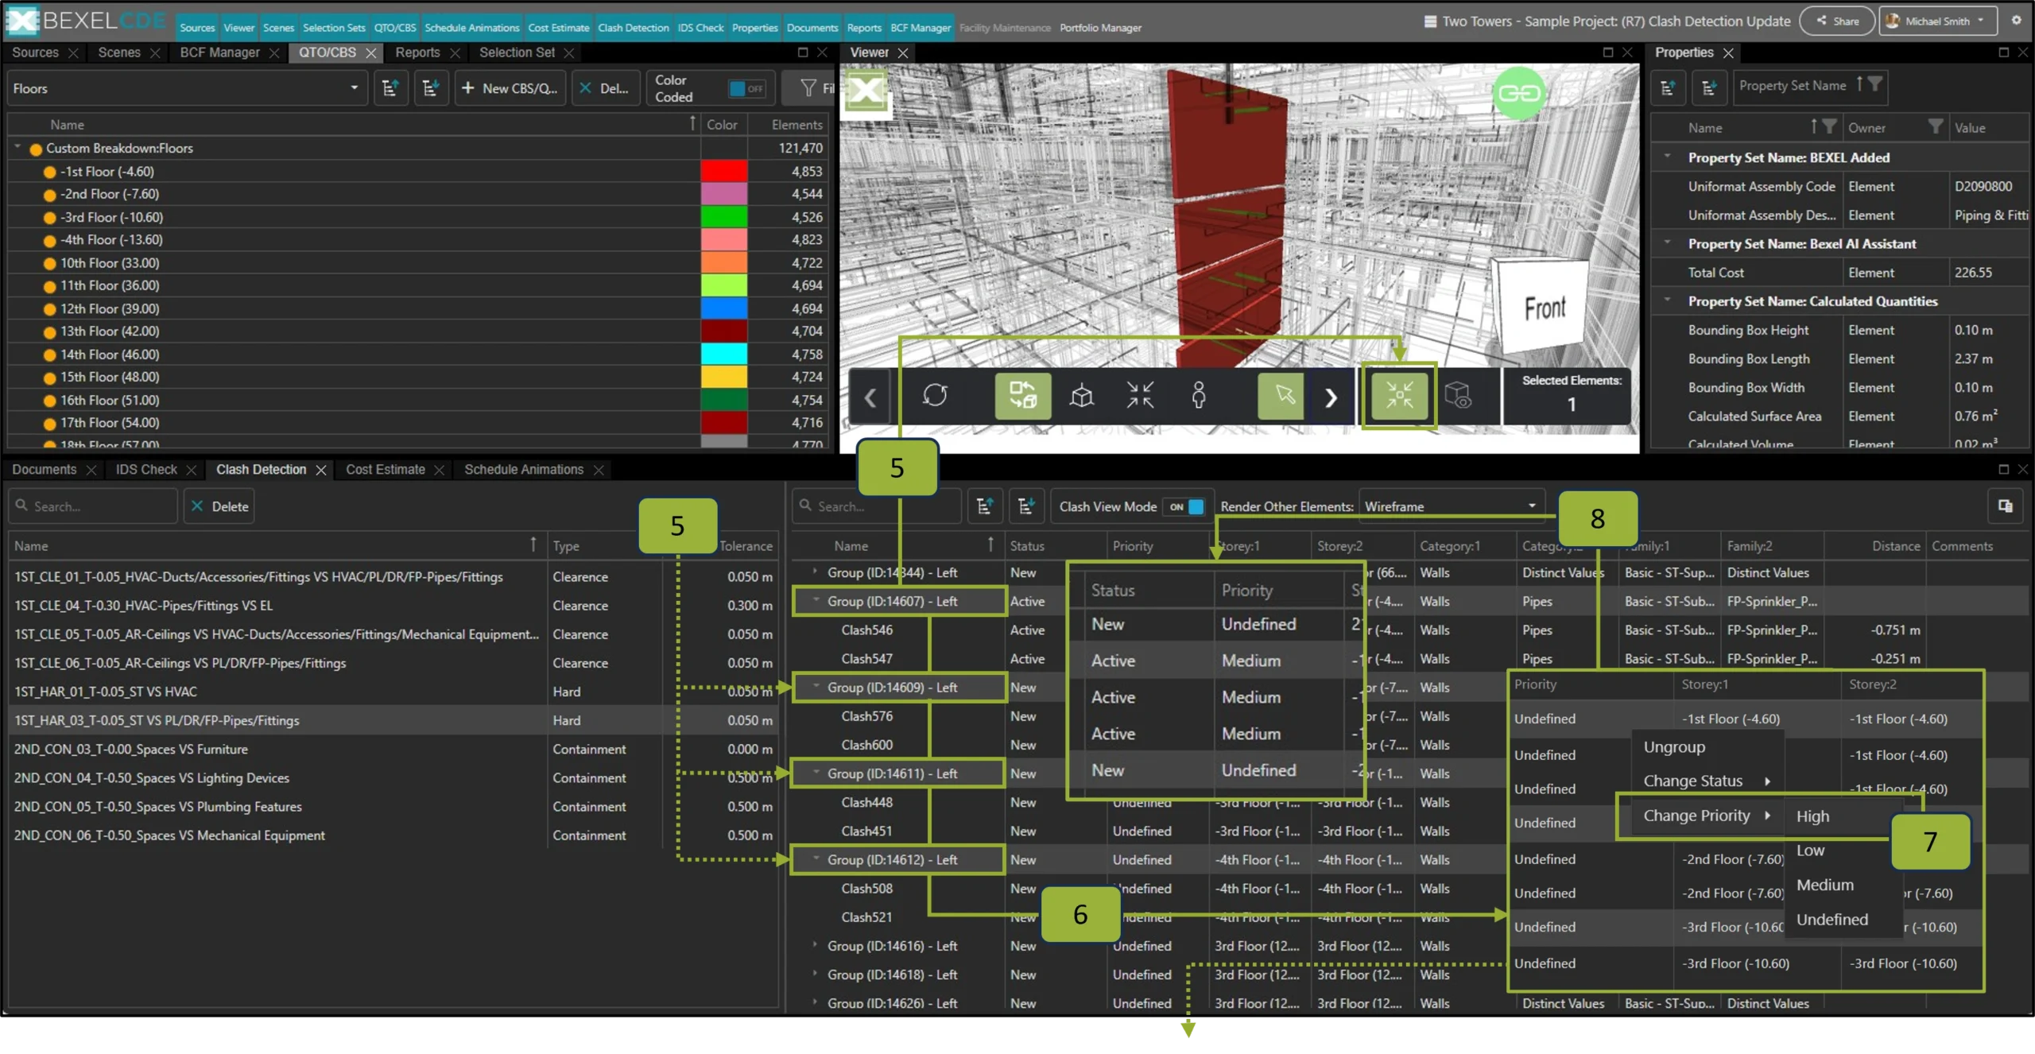Open Portfolio Manager link

tap(1100, 28)
